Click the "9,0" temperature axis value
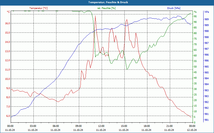 point(8,88)
